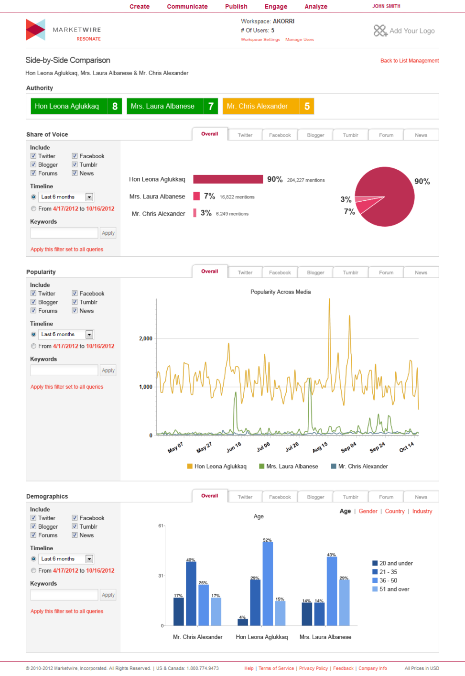Switch to Twitter tab in Share of Voice
Viewport: 465px width, 676px height.
click(245, 135)
